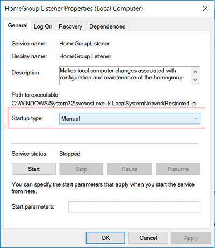The width and height of the screenshot is (215, 248).
Task: Click the HomeGroupListener service name value
Action: [84, 44]
